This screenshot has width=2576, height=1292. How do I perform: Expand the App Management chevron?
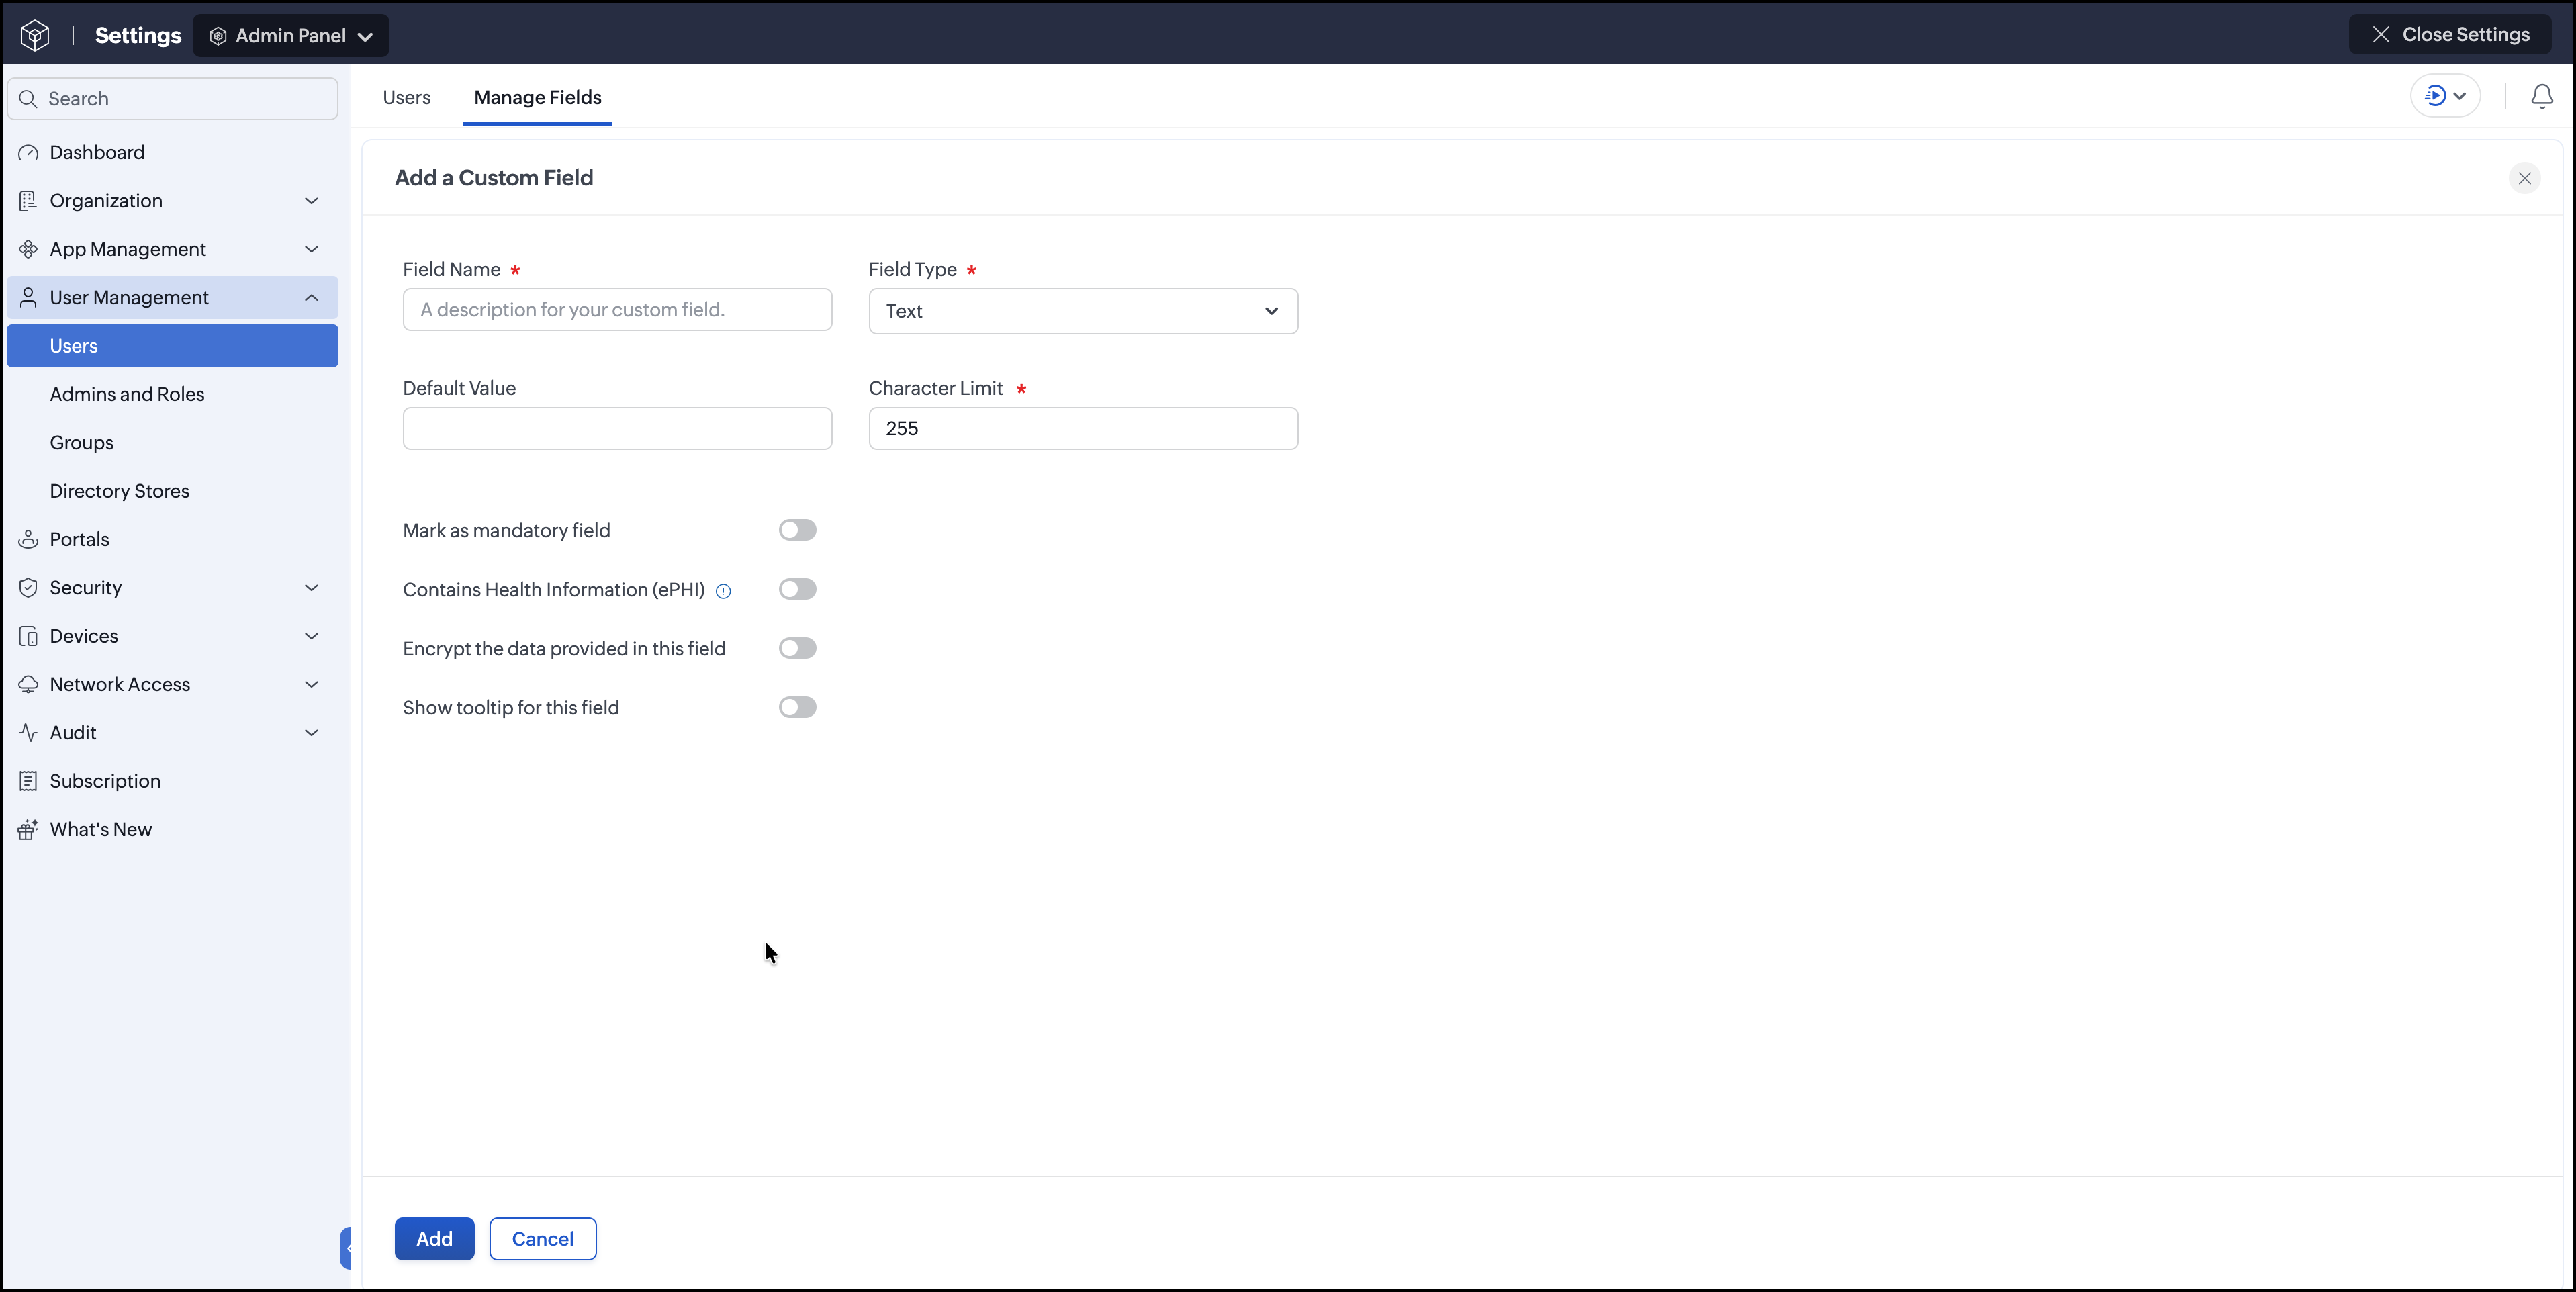(x=312, y=249)
